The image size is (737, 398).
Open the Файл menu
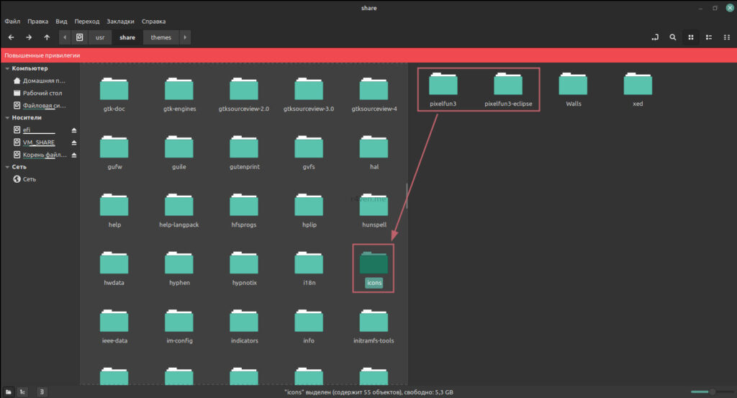tap(12, 21)
